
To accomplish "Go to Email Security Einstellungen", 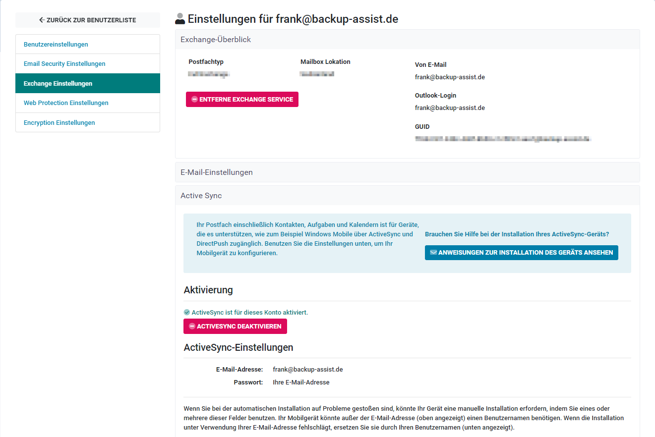I will click(x=64, y=64).
